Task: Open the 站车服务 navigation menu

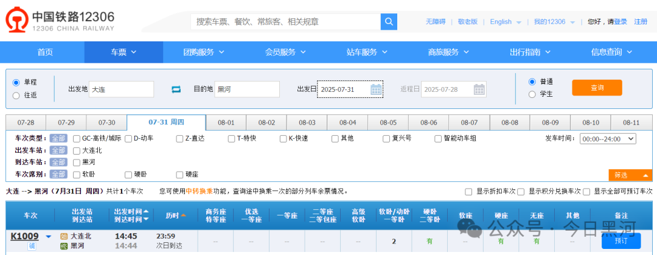Action: point(367,52)
